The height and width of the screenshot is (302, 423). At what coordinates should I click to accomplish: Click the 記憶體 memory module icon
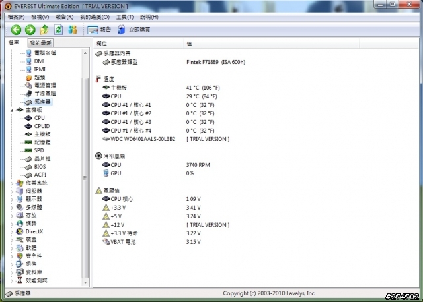[x=28, y=142]
